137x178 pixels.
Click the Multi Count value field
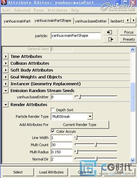point(61,145)
